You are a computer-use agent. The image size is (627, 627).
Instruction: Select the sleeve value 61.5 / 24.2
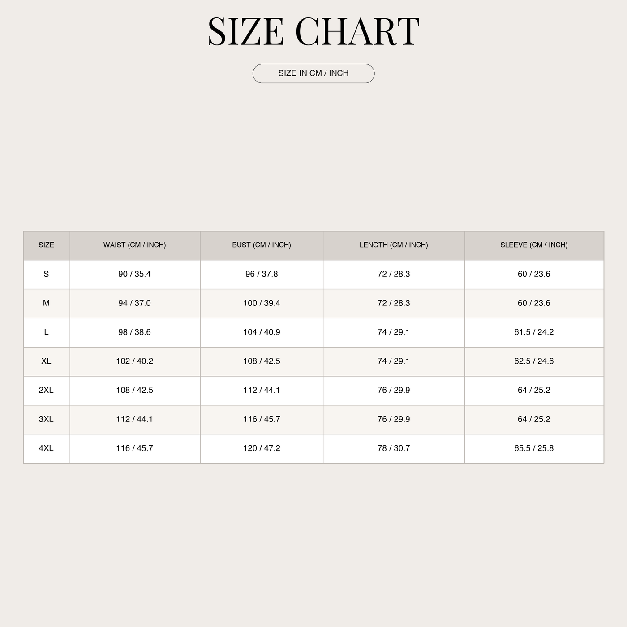(x=534, y=332)
